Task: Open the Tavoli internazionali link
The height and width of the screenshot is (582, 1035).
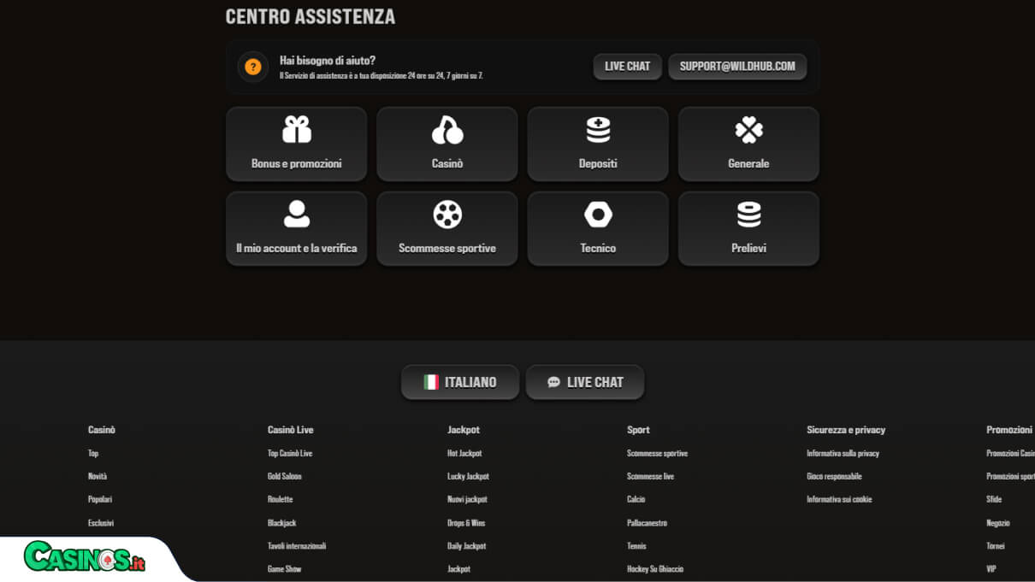Action: [x=297, y=545]
